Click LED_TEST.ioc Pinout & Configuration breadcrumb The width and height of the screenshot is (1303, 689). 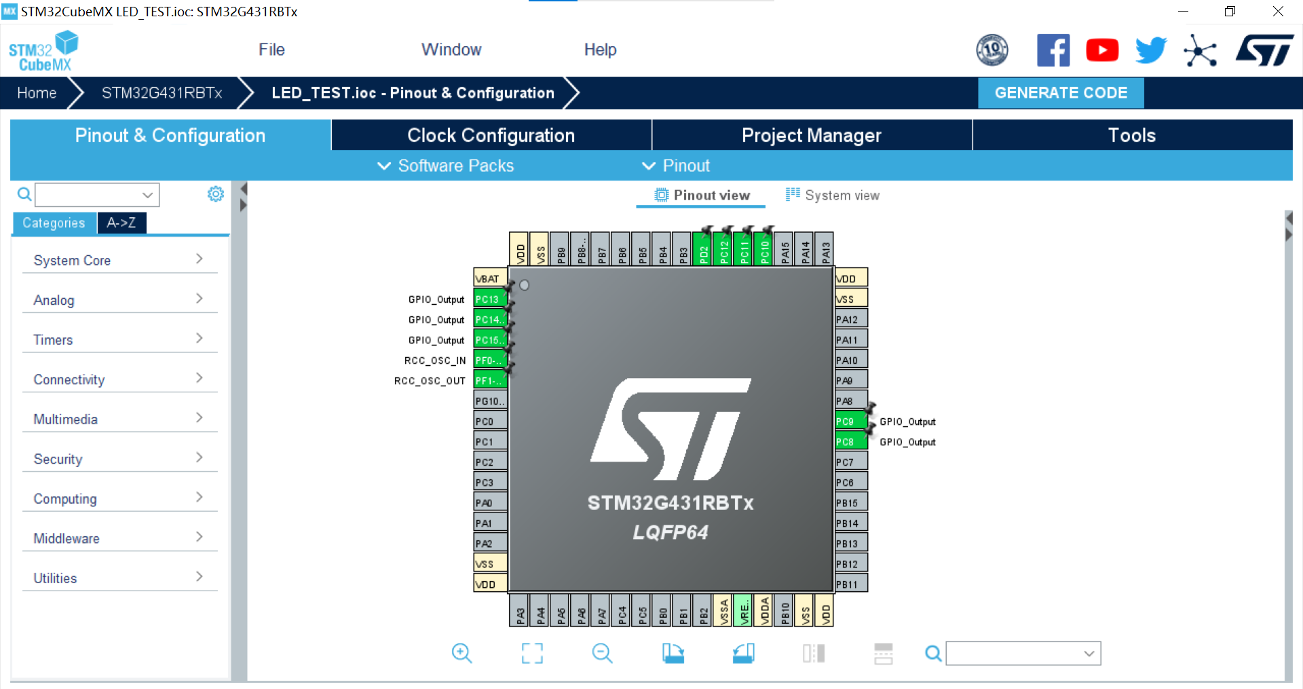tap(413, 93)
